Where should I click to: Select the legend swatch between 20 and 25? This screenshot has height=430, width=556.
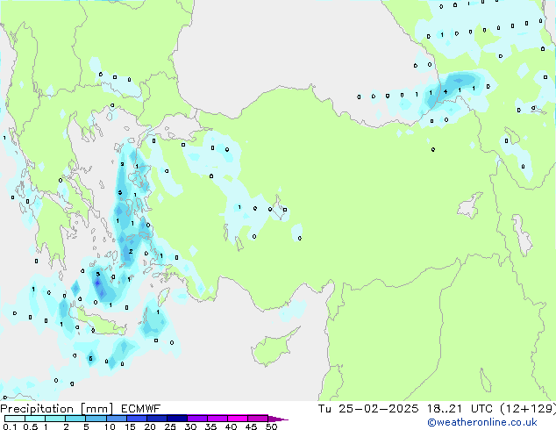click(156, 419)
